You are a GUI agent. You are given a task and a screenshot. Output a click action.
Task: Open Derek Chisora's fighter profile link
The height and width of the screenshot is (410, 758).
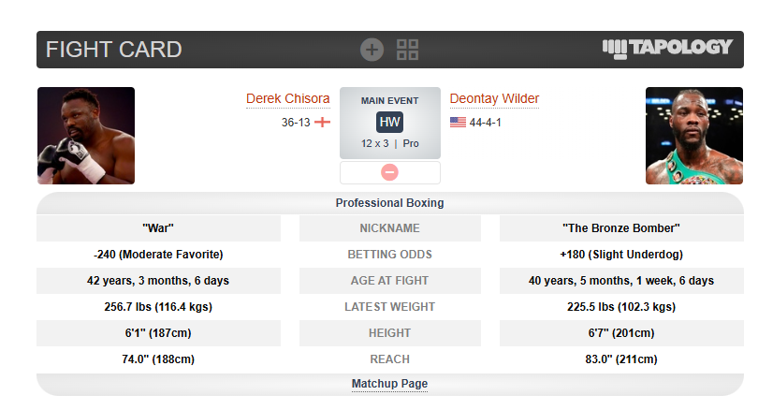(287, 98)
